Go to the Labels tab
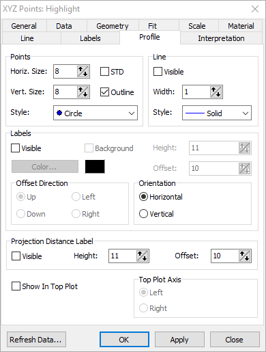266x352 pixels. pos(90,38)
